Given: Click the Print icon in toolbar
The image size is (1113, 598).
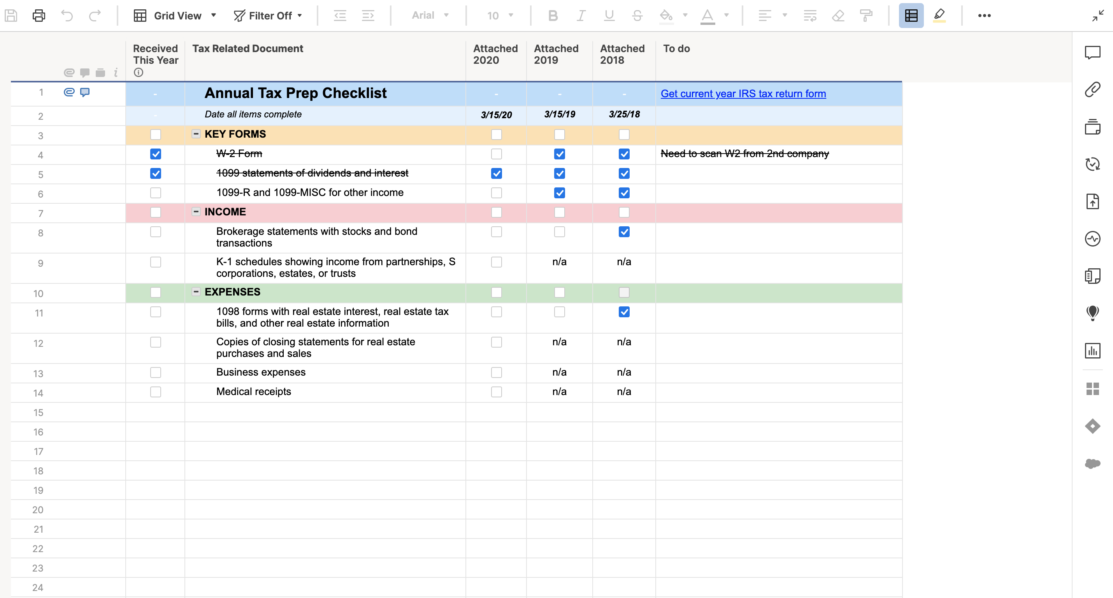Looking at the screenshot, I should coord(39,16).
